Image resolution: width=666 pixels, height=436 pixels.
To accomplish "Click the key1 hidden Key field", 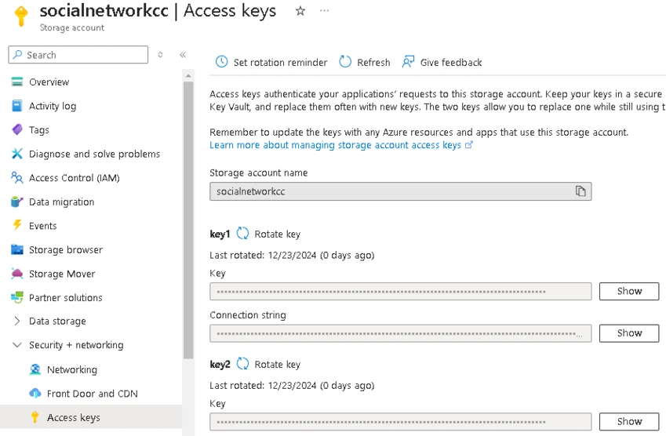I will tap(401, 291).
